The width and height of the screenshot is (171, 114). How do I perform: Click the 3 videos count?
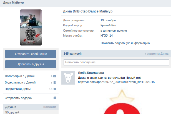[52, 83]
